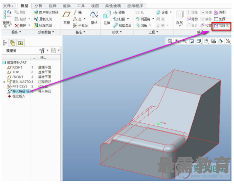Click the 延伸 extend tool

pyautogui.click(x=206, y=12)
